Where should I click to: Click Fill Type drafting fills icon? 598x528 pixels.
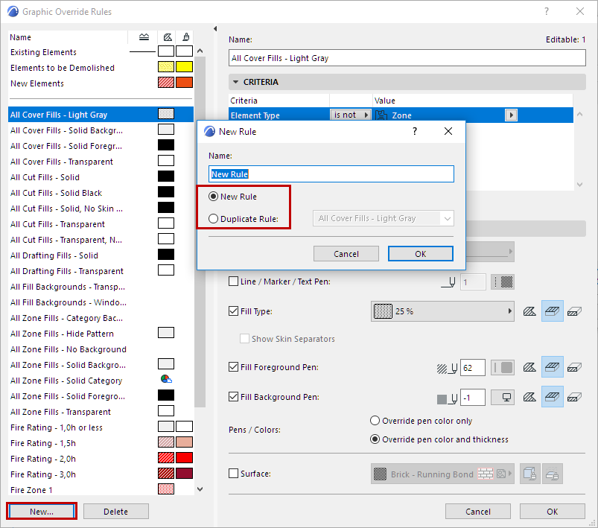coord(574,312)
